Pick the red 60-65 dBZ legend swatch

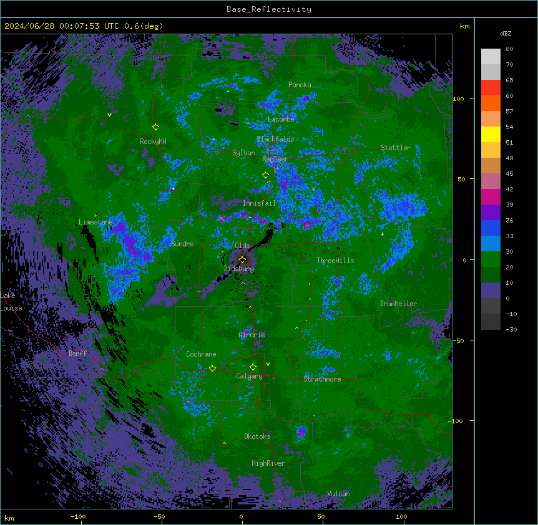click(x=491, y=88)
